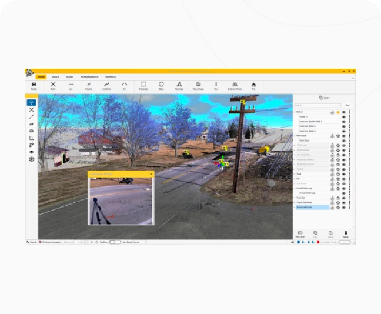Toggle visibility of the Car layer
The image size is (381, 314).
point(343,179)
